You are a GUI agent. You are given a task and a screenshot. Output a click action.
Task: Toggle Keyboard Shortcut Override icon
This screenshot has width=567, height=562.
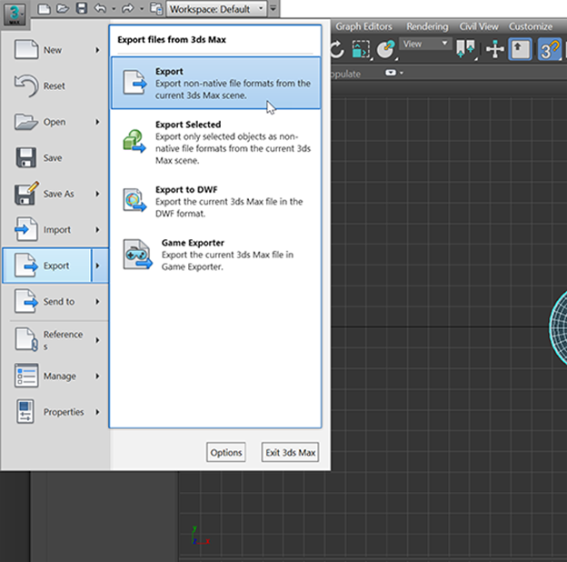pos(520,49)
